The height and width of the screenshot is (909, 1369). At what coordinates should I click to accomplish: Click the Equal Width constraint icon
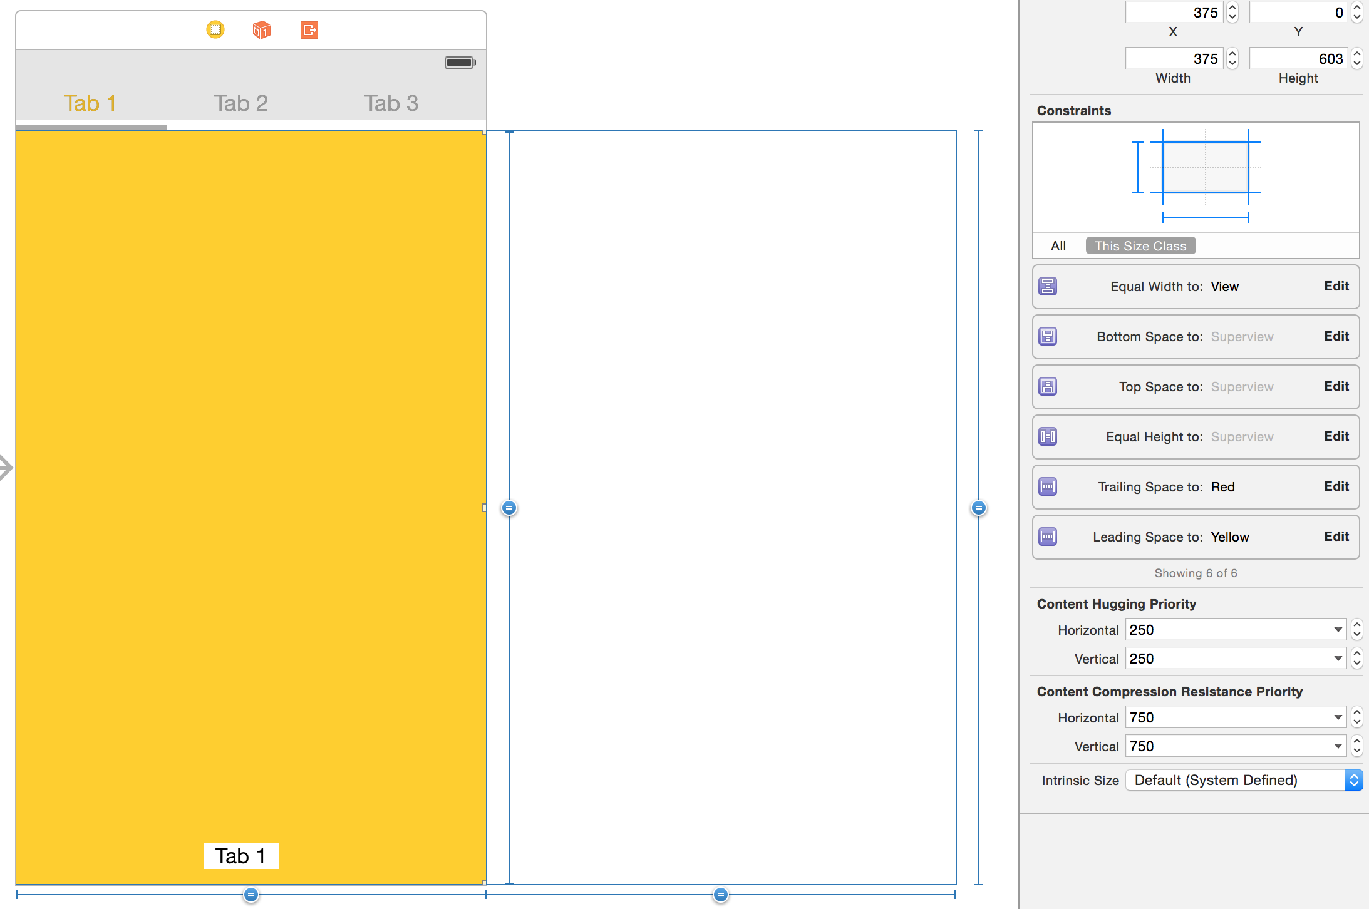coord(1048,286)
